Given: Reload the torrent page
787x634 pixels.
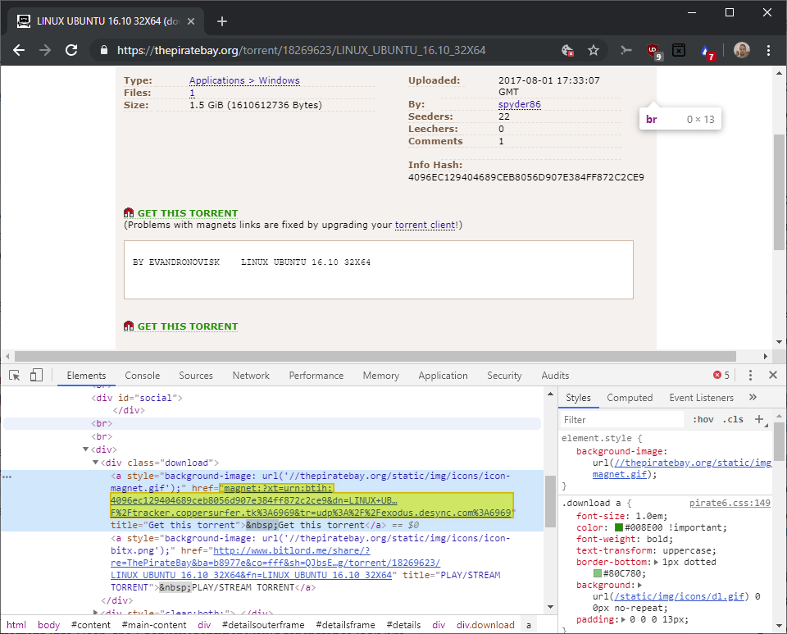Looking at the screenshot, I should click(x=71, y=50).
